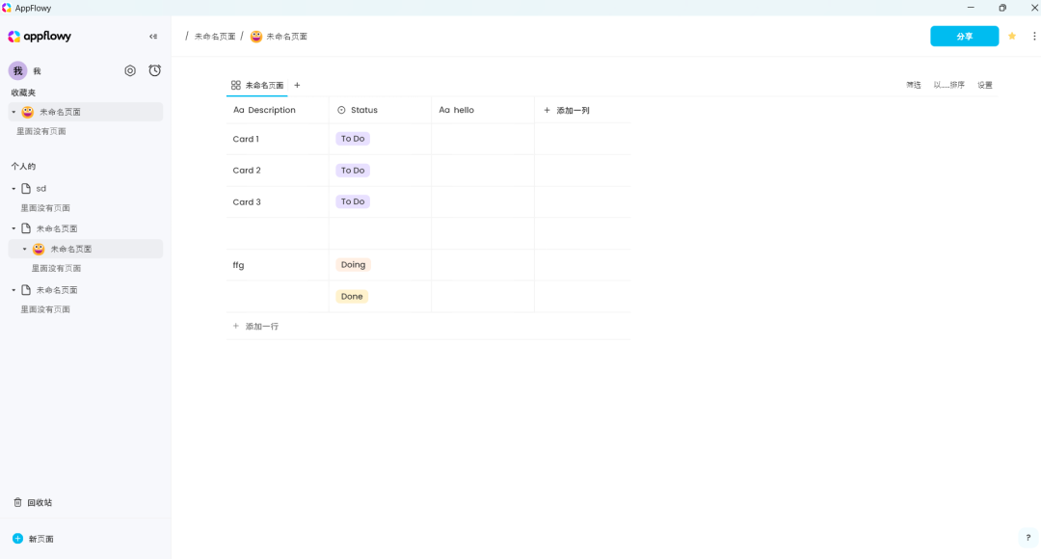1041x559 pixels.
Task: Select the 未命名页面 grid view tab
Action: (257, 85)
